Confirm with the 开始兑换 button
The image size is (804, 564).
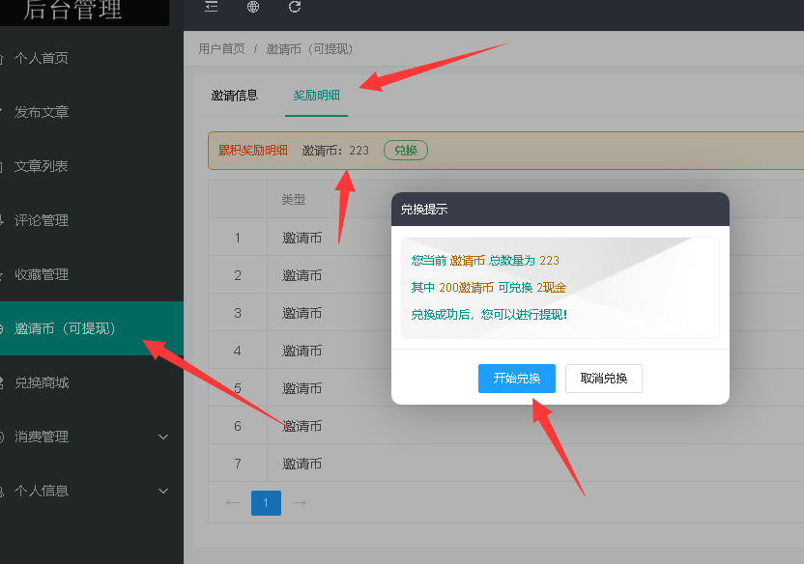516,379
